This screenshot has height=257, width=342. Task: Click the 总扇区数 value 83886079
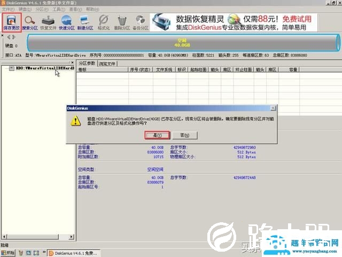[x=156, y=182]
